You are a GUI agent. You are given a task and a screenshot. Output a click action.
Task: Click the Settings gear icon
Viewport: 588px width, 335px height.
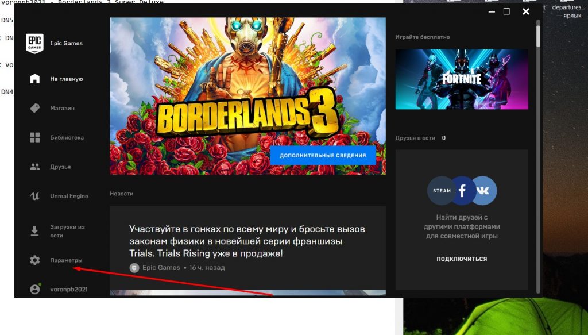click(x=35, y=260)
